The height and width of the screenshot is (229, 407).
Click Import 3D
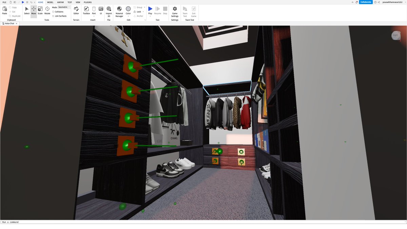click(109, 11)
